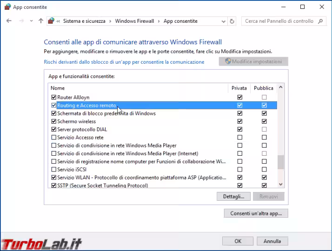Select the Server protocollo DIAL row text
The height and width of the screenshot is (251, 332).
pyautogui.click(x=82, y=129)
